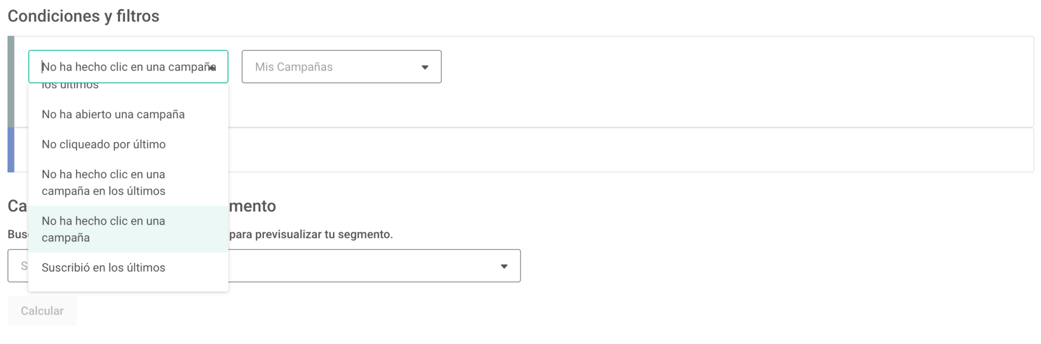This screenshot has height=344, width=1041.
Task: Choose 'Suscribió en los últimos' option
Action: pos(104,268)
